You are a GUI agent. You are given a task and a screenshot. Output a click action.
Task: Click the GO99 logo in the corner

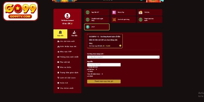(21, 11)
